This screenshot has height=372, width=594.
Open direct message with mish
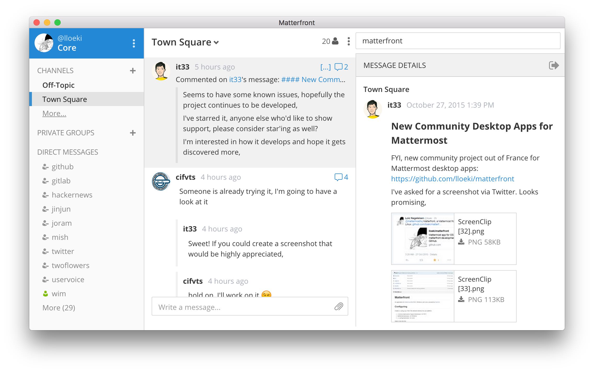pyautogui.click(x=60, y=237)
